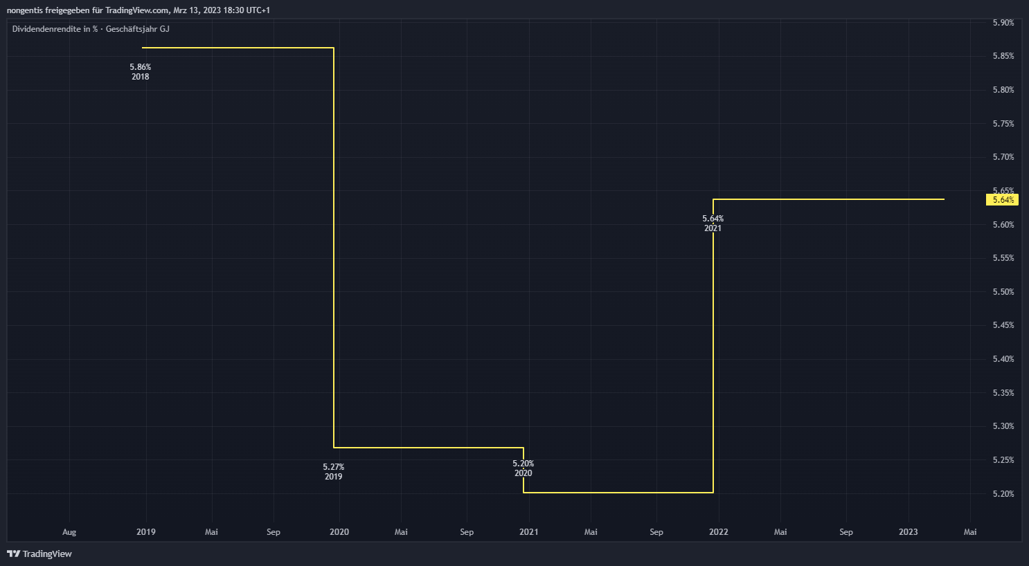Click the TradingView wordmark text in footer

47,554
